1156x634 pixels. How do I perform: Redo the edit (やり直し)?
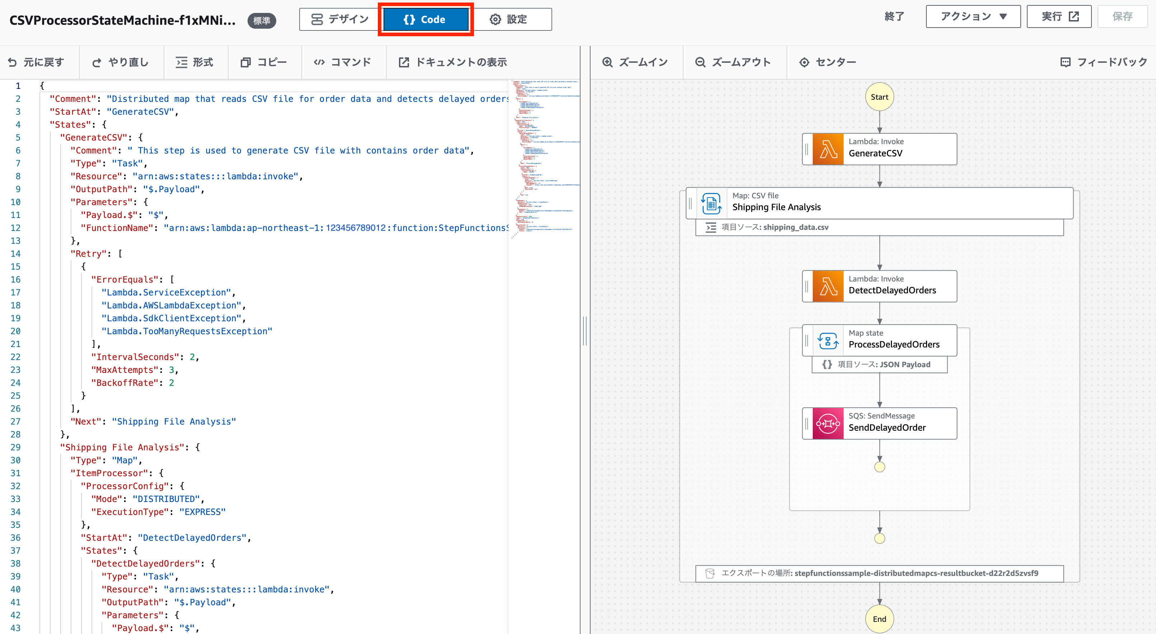click(120, 62)
